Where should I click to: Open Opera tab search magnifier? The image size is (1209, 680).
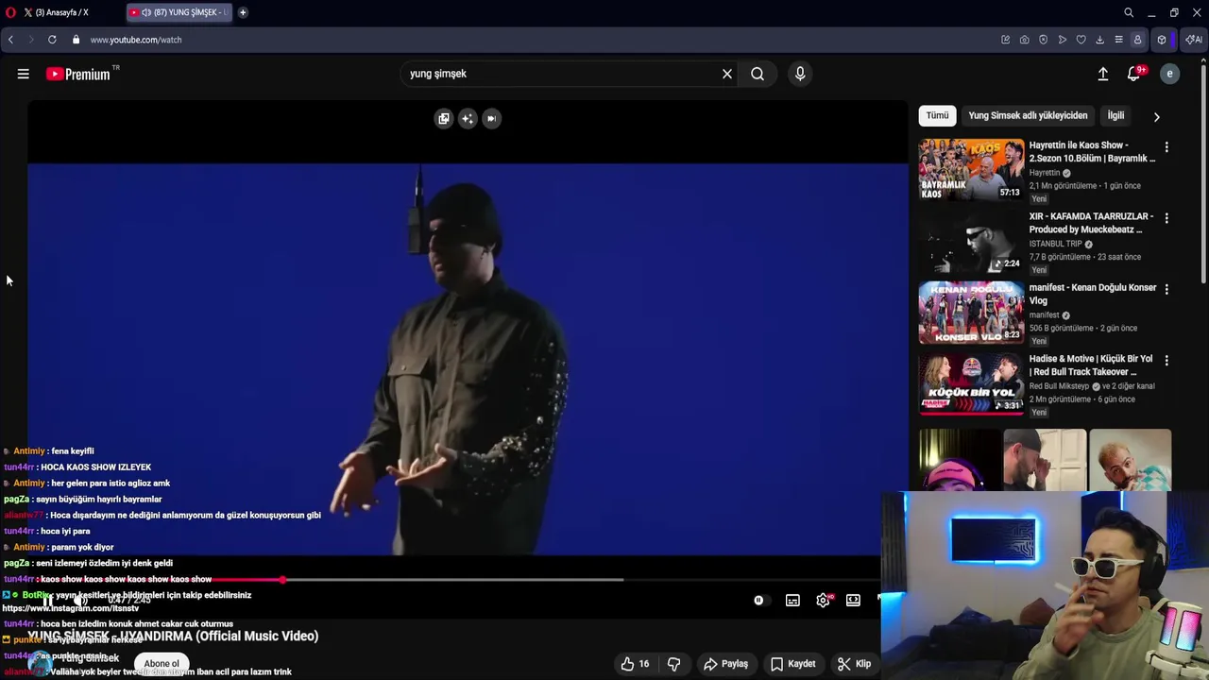(1129, 12)
